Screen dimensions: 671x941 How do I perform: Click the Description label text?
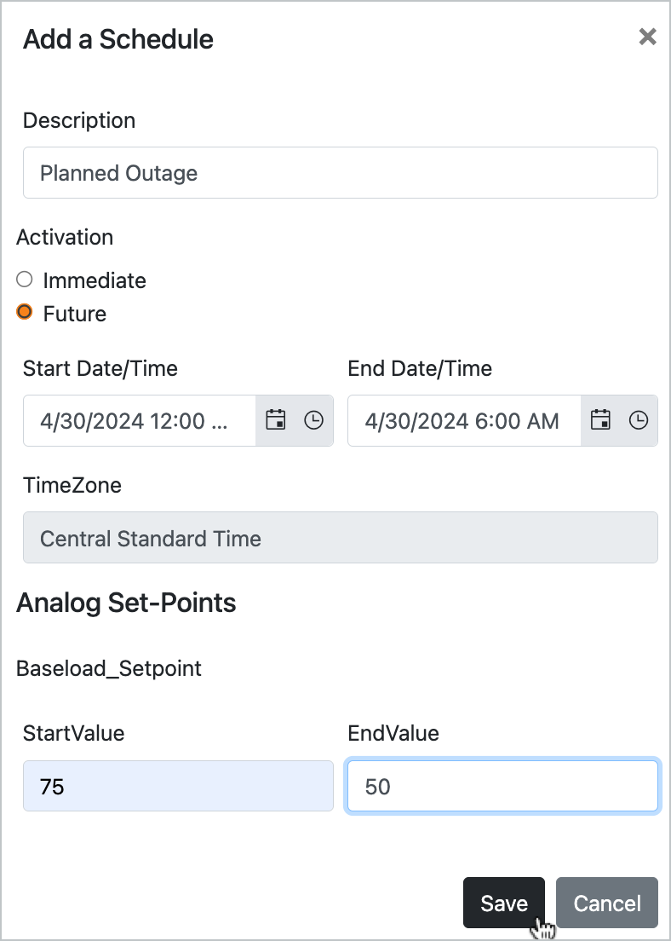(x=79, y=120)
